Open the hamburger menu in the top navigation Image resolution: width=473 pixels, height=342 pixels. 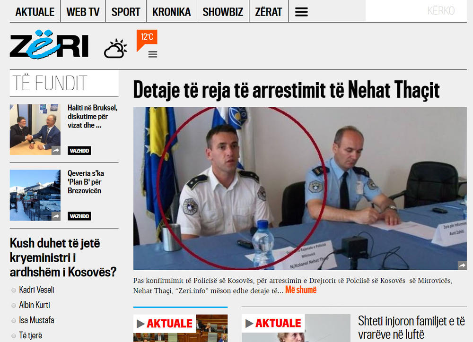301,12
